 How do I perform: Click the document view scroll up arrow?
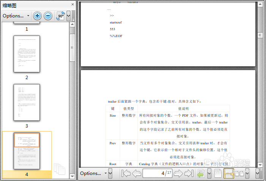pos(260,4)
